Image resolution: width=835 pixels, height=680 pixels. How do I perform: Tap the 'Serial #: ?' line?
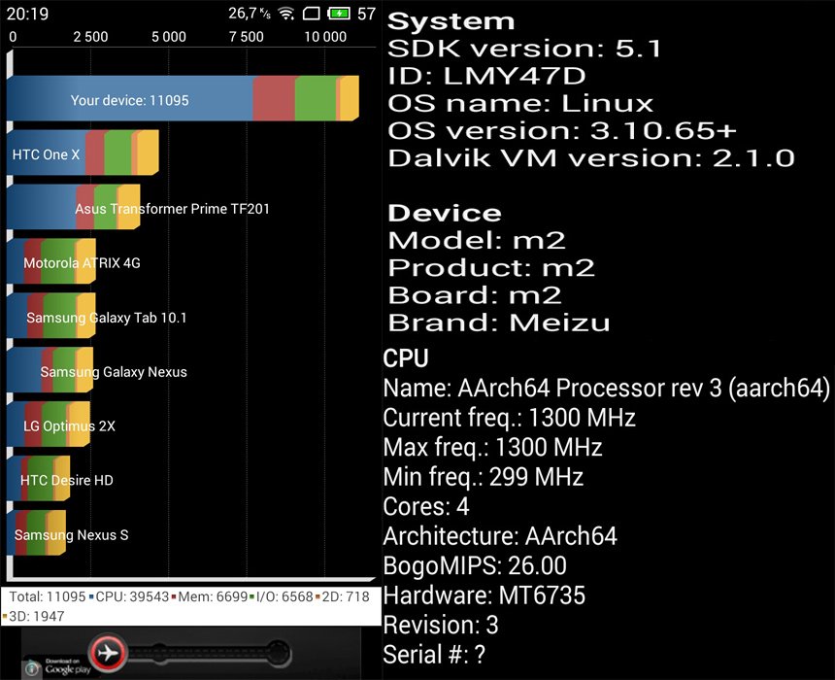click(435, 655)
